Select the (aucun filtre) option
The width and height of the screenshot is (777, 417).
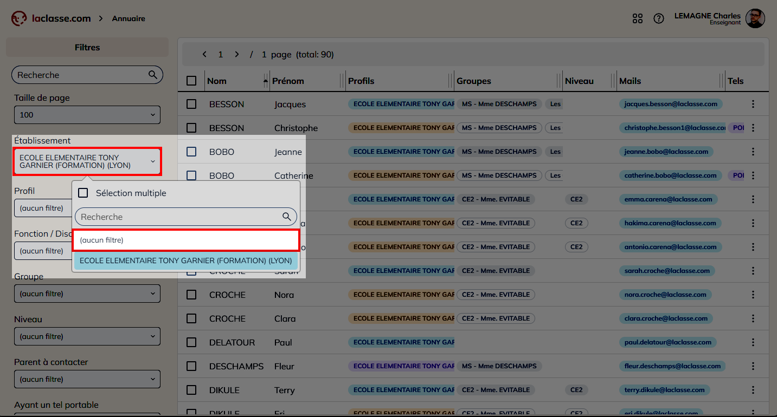185,240
